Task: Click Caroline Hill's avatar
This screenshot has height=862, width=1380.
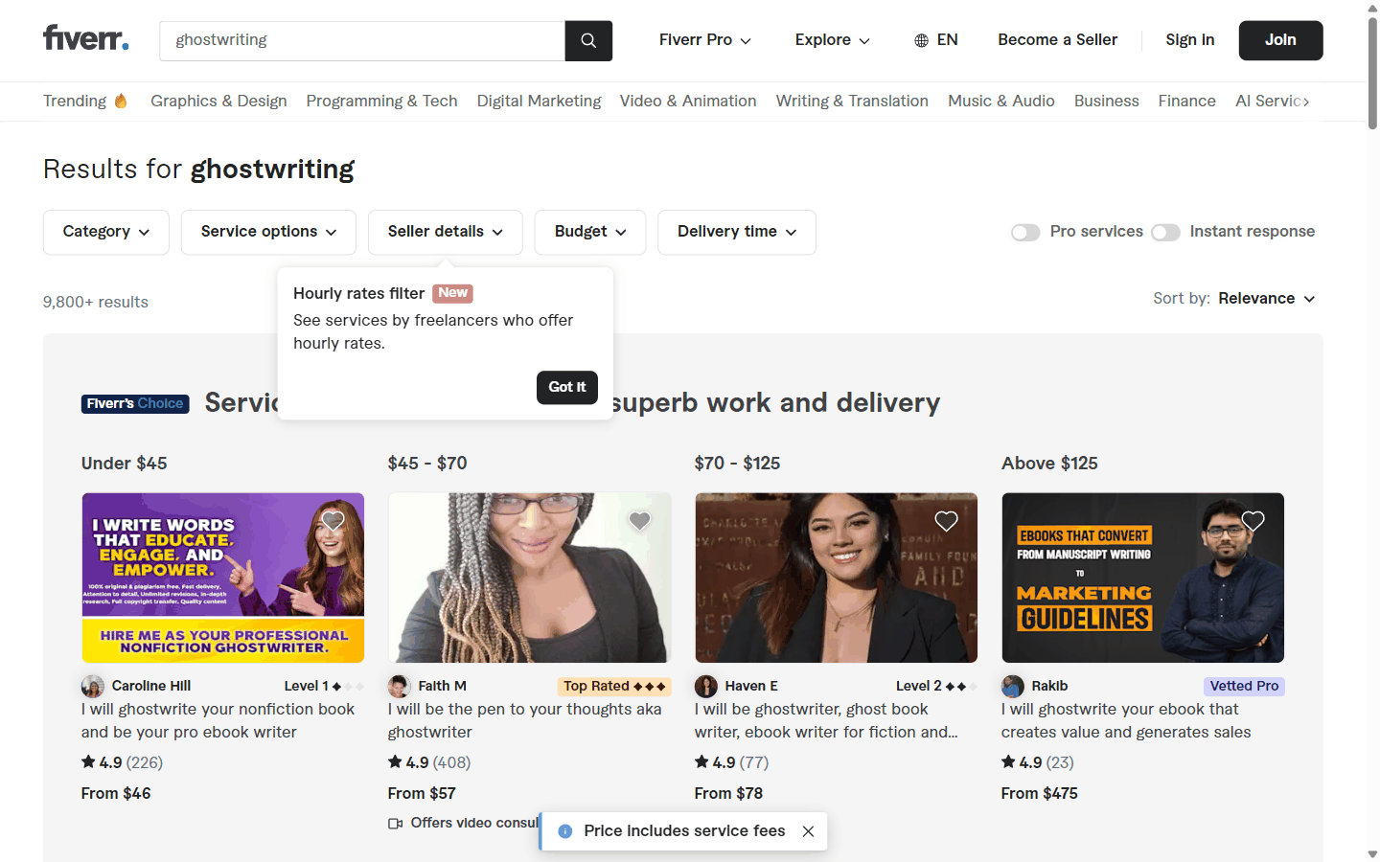Action: [x=93, y=686]
